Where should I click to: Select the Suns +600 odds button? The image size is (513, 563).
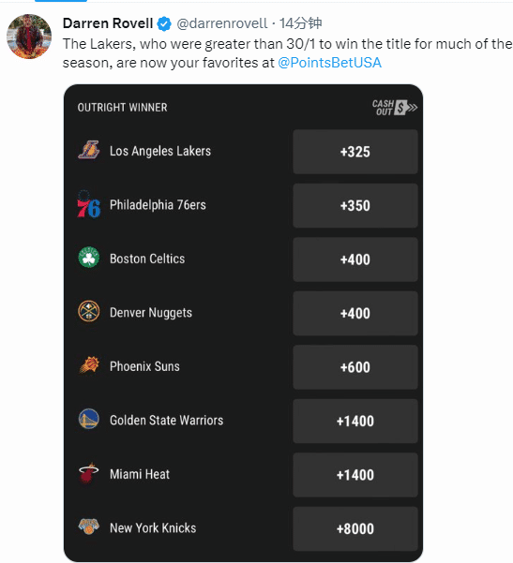[355, 367]
